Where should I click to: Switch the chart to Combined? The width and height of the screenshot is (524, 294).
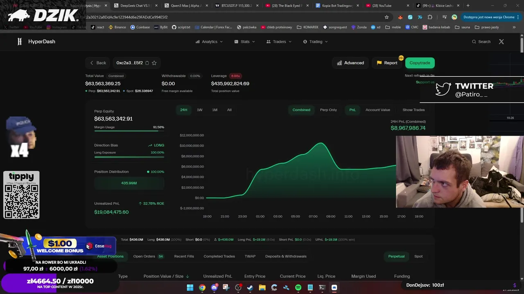coord(301,110)
